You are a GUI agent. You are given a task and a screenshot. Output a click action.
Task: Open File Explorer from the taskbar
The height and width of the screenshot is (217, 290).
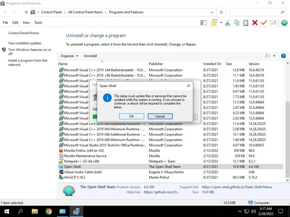(35, 211)
